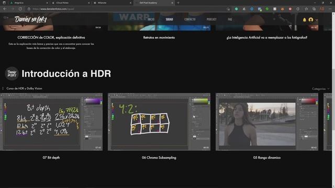The image size is (335, 188).
Task: Close the Milanote tab
Action: [x=130, y=3]
